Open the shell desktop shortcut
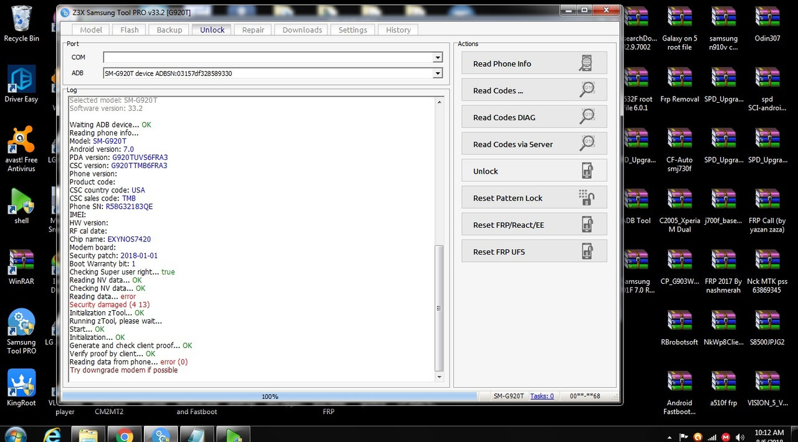 pos(21,206)
